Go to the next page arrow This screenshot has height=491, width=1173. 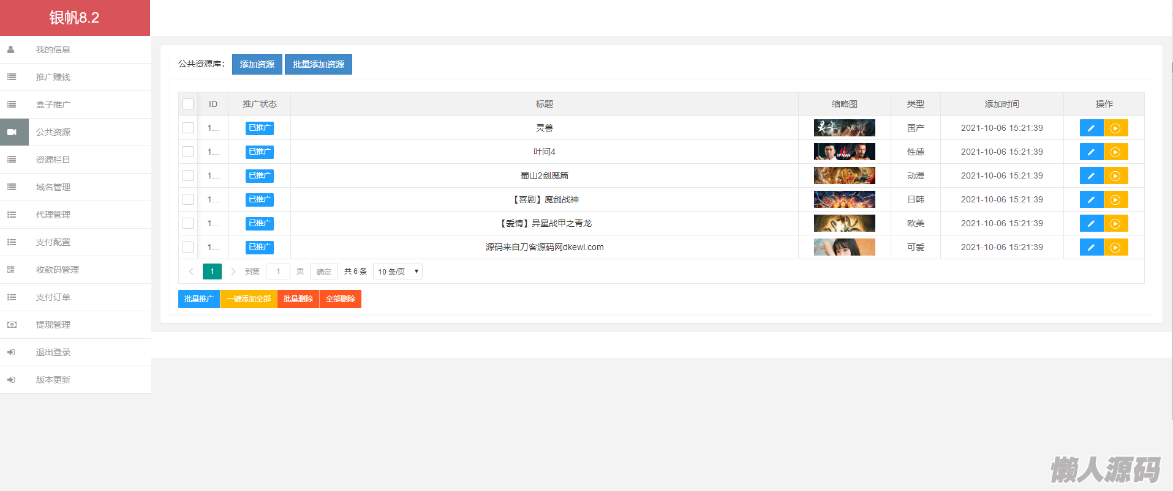(x=233, y=271)
